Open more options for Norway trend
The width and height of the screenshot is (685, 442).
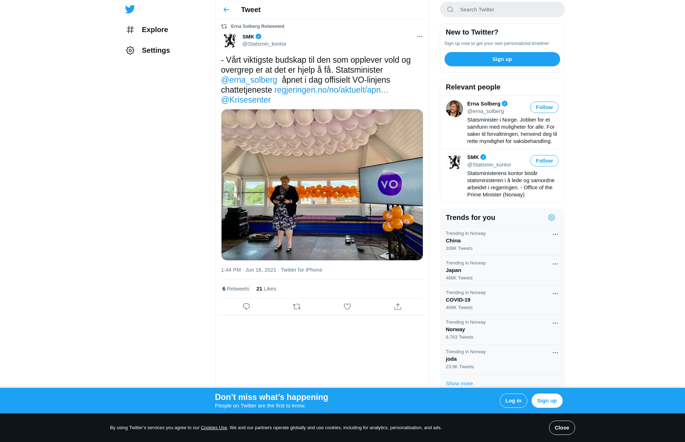(555, 323)
